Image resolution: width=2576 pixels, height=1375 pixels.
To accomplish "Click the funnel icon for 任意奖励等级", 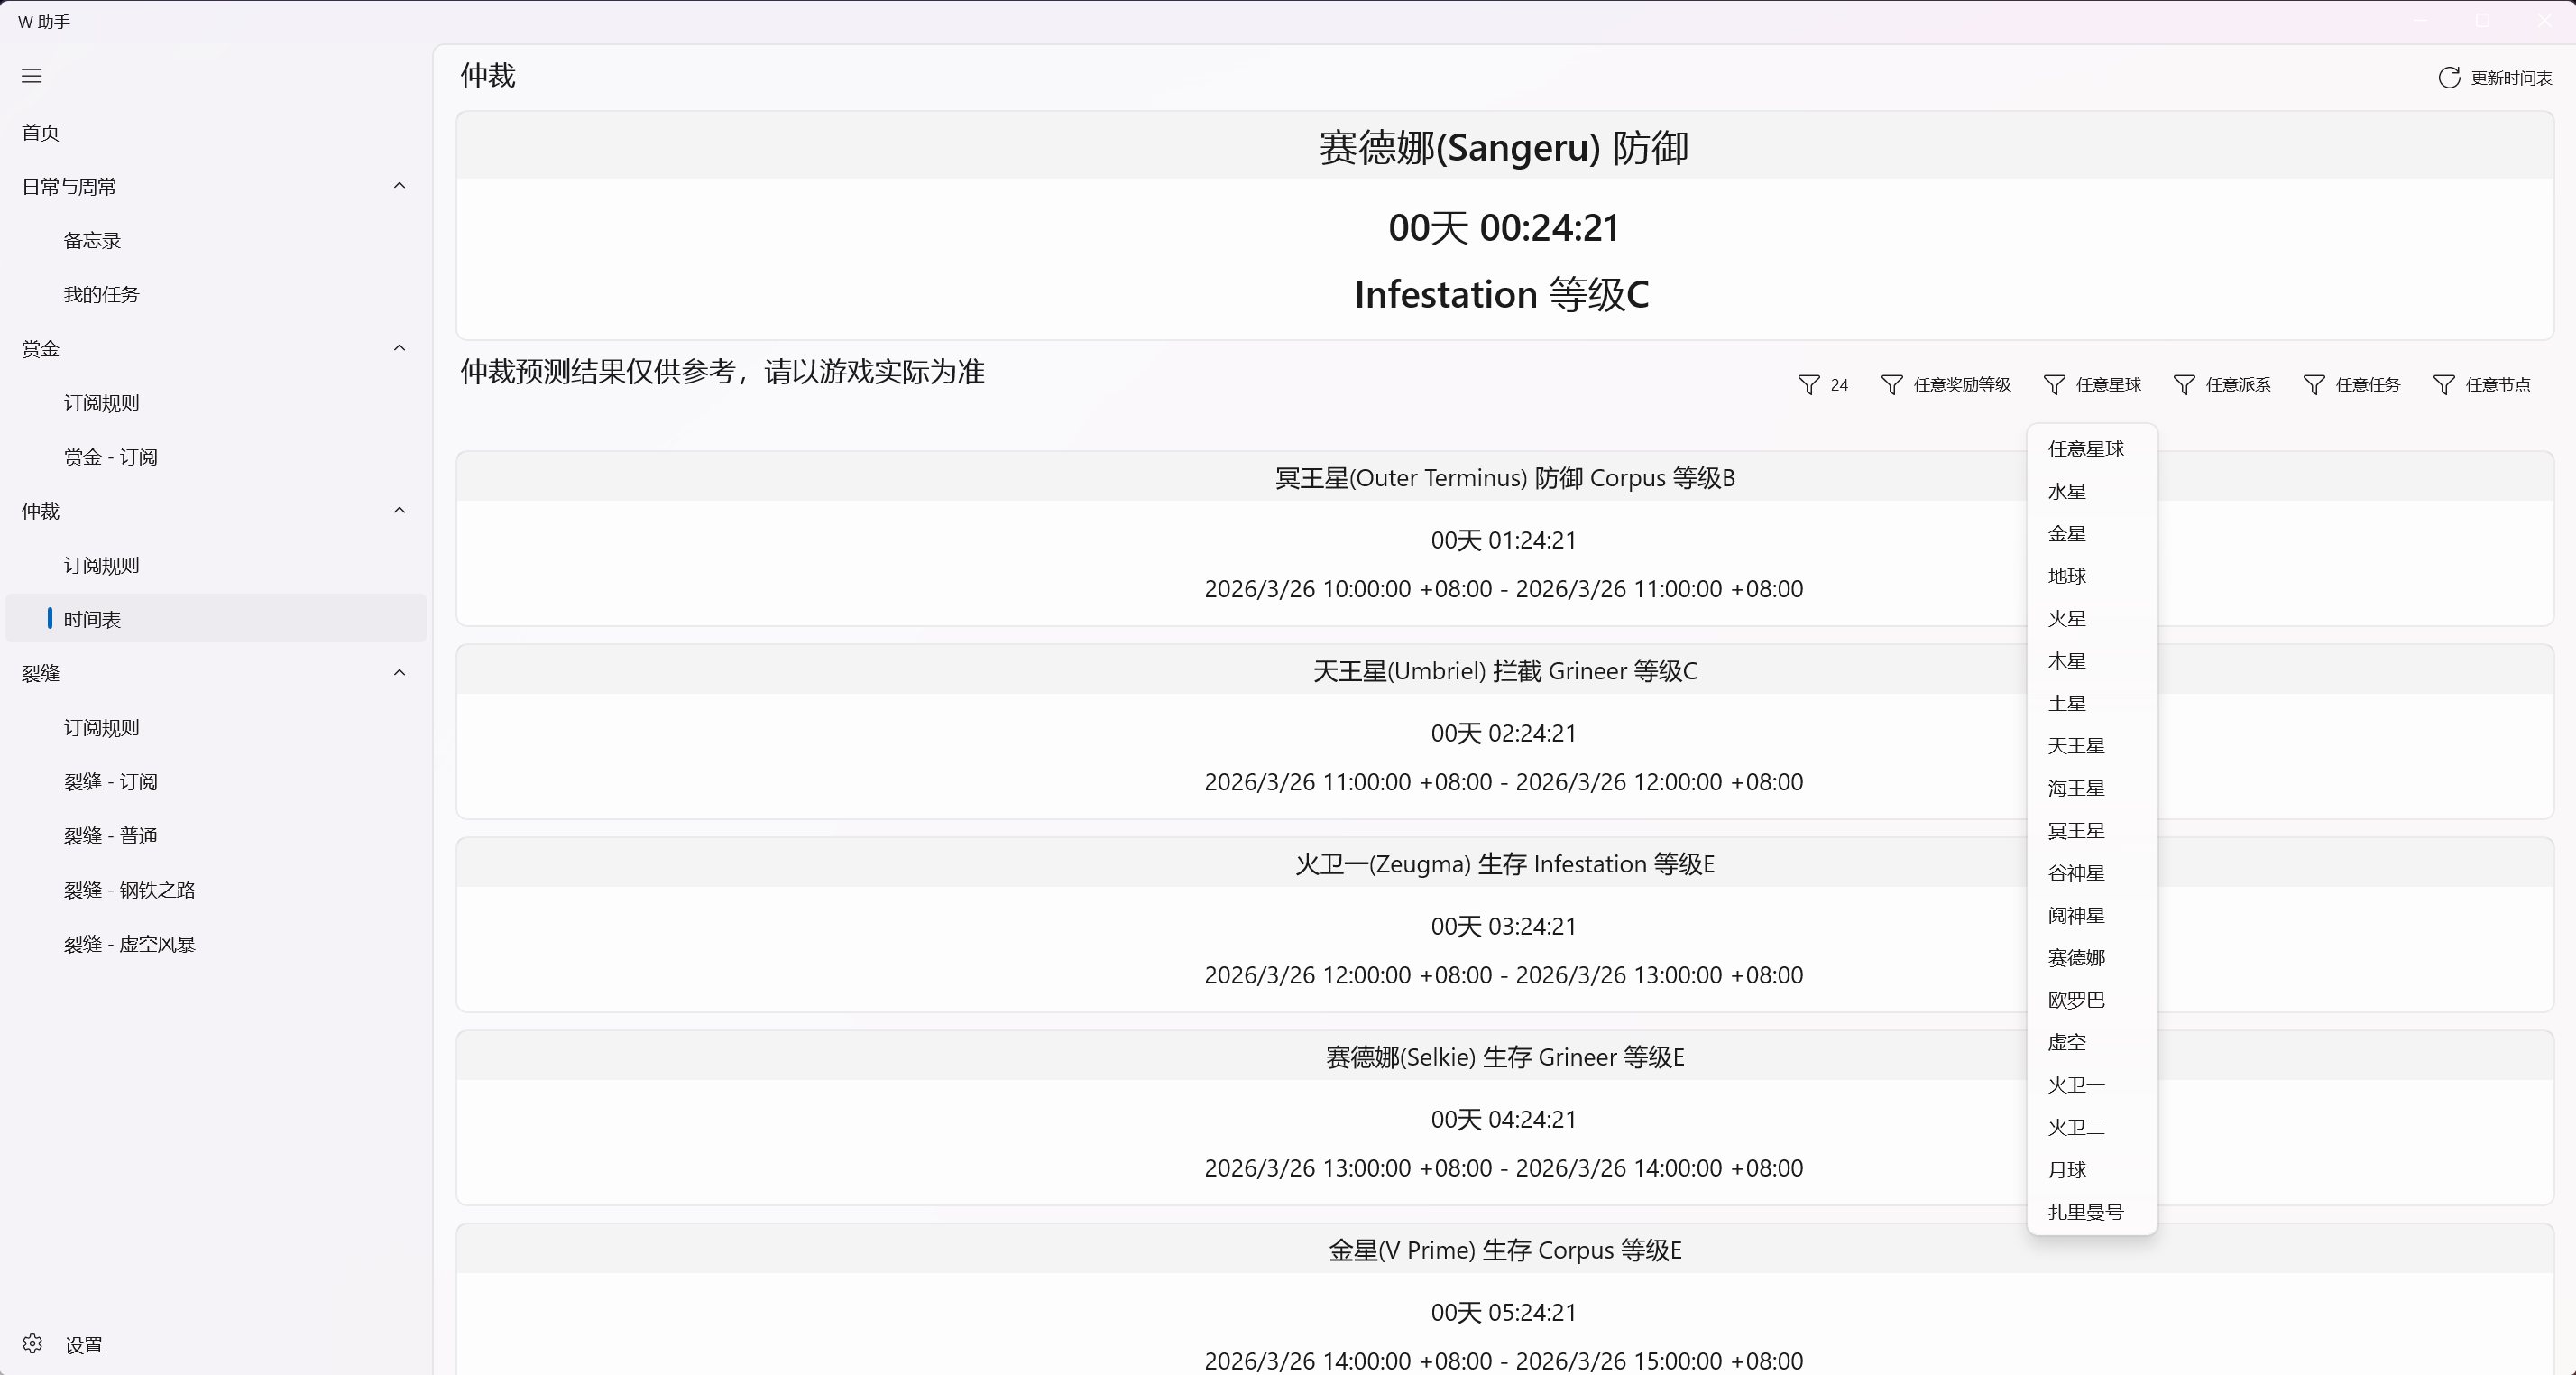I will pos(1891,385).
